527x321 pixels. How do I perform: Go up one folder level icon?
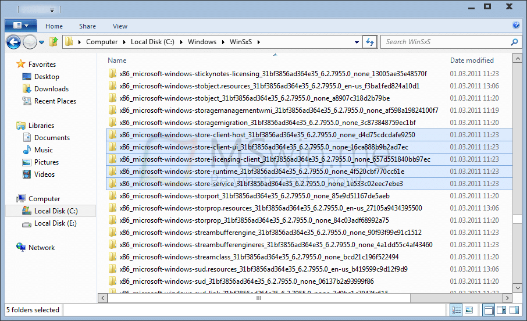point(54,42)
